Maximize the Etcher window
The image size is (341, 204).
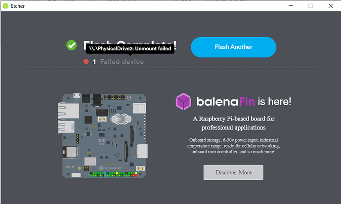pyautogui.click(x=310, y=6)
